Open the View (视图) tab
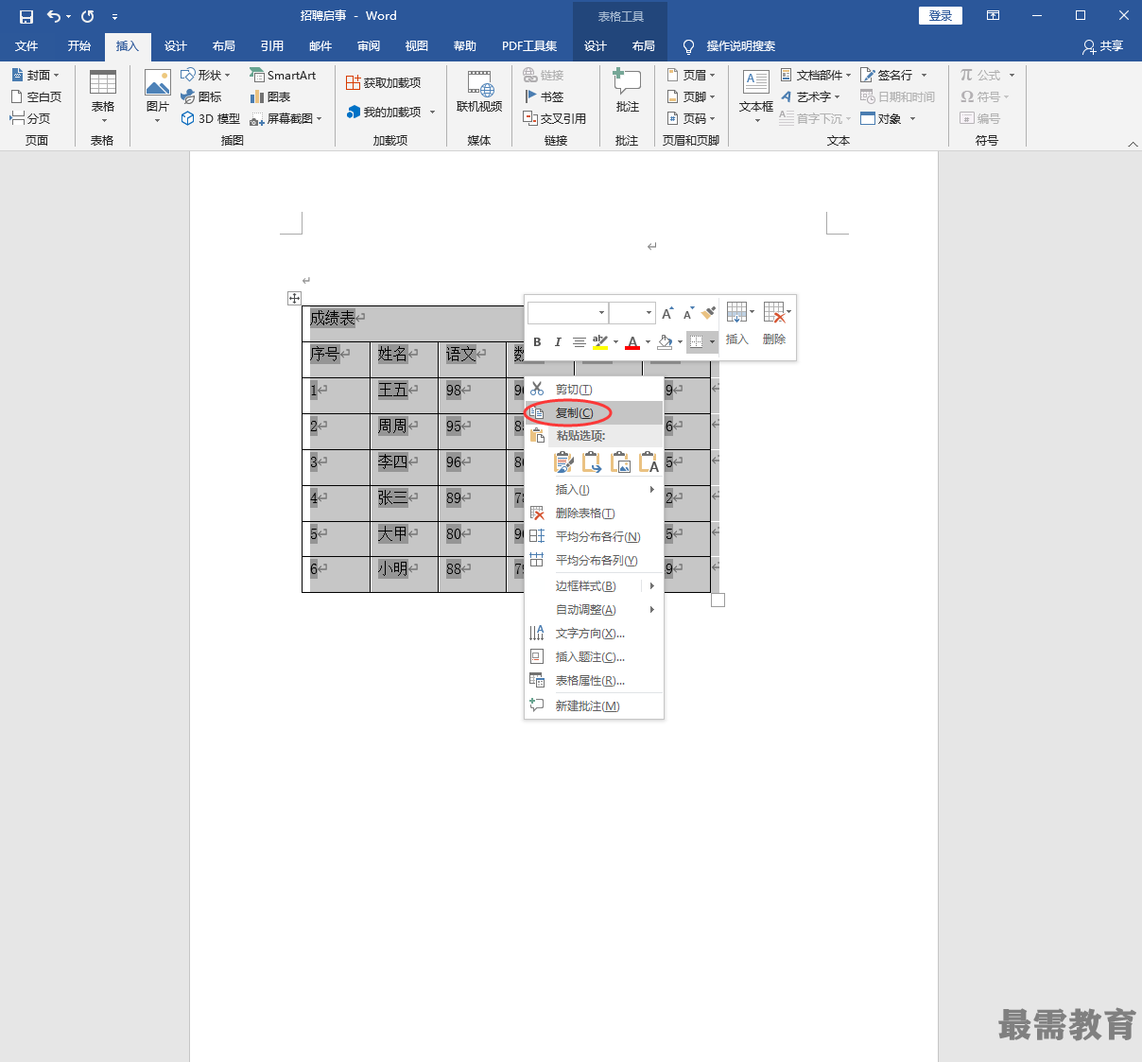1142x1062 pixels. (x=417, y=45)
